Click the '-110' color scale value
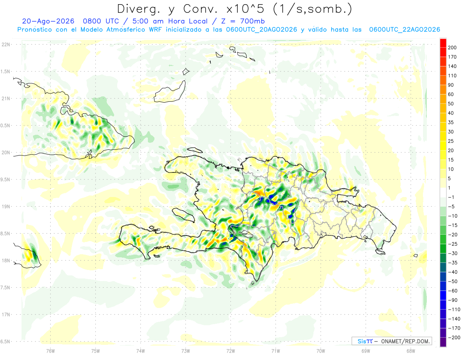Viewport: 461px width, 356px height. pyautogui.click(x=453, y=310)
